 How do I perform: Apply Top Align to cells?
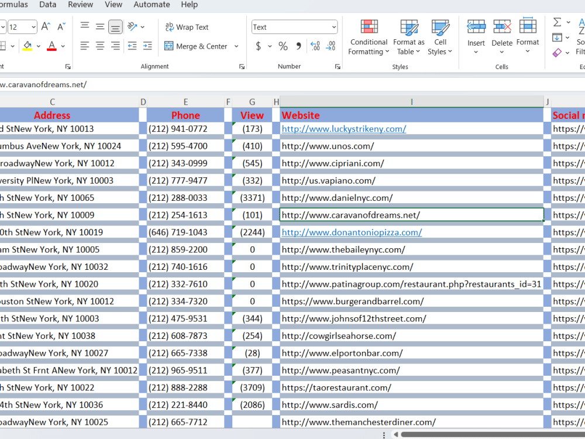point(85,26)
